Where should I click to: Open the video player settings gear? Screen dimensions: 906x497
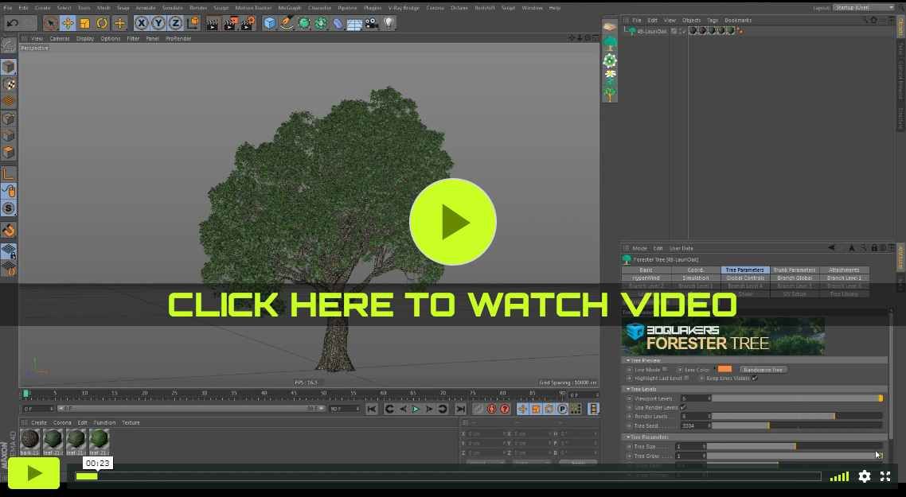click(865, 476)
